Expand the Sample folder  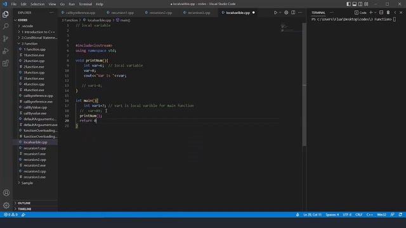(x=36, y=183)
